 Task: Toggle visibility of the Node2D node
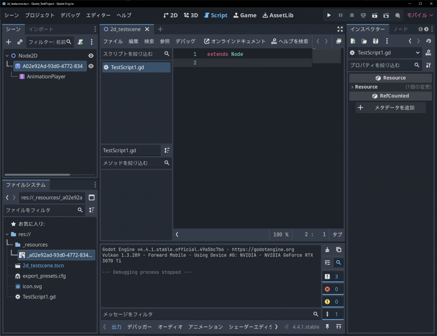pos(91,56)
